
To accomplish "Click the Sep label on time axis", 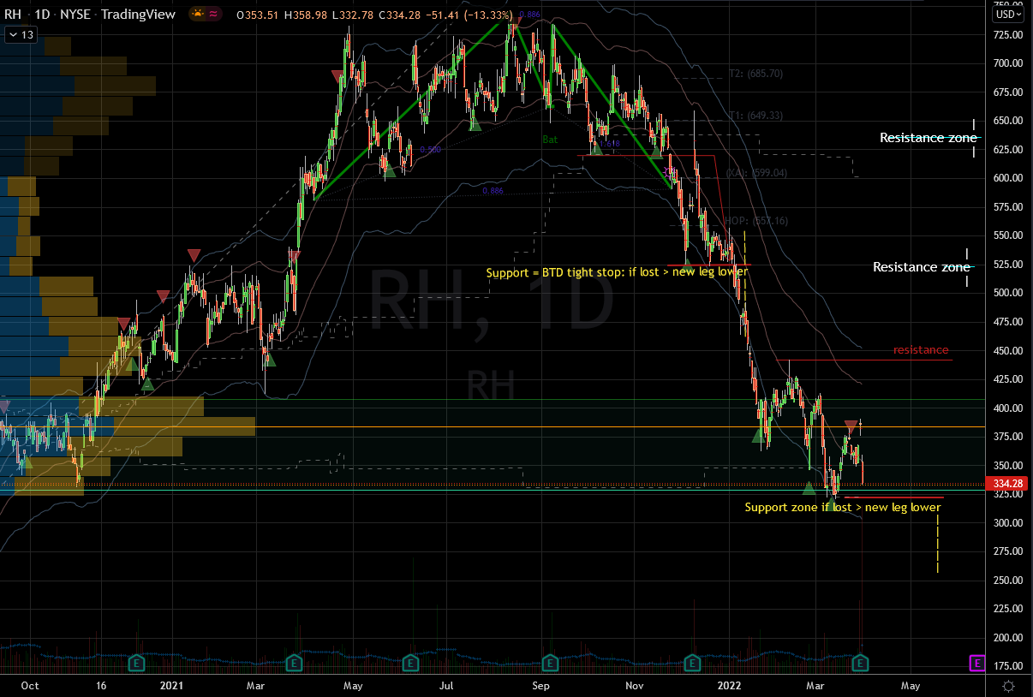I will click(x=540, y=685).
